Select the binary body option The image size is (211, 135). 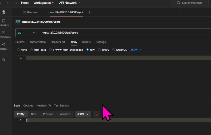click(x=99, y=50)
